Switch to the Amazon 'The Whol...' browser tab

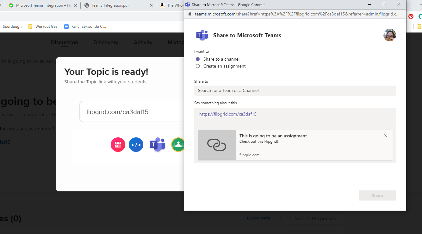click(x=171, y=5)
